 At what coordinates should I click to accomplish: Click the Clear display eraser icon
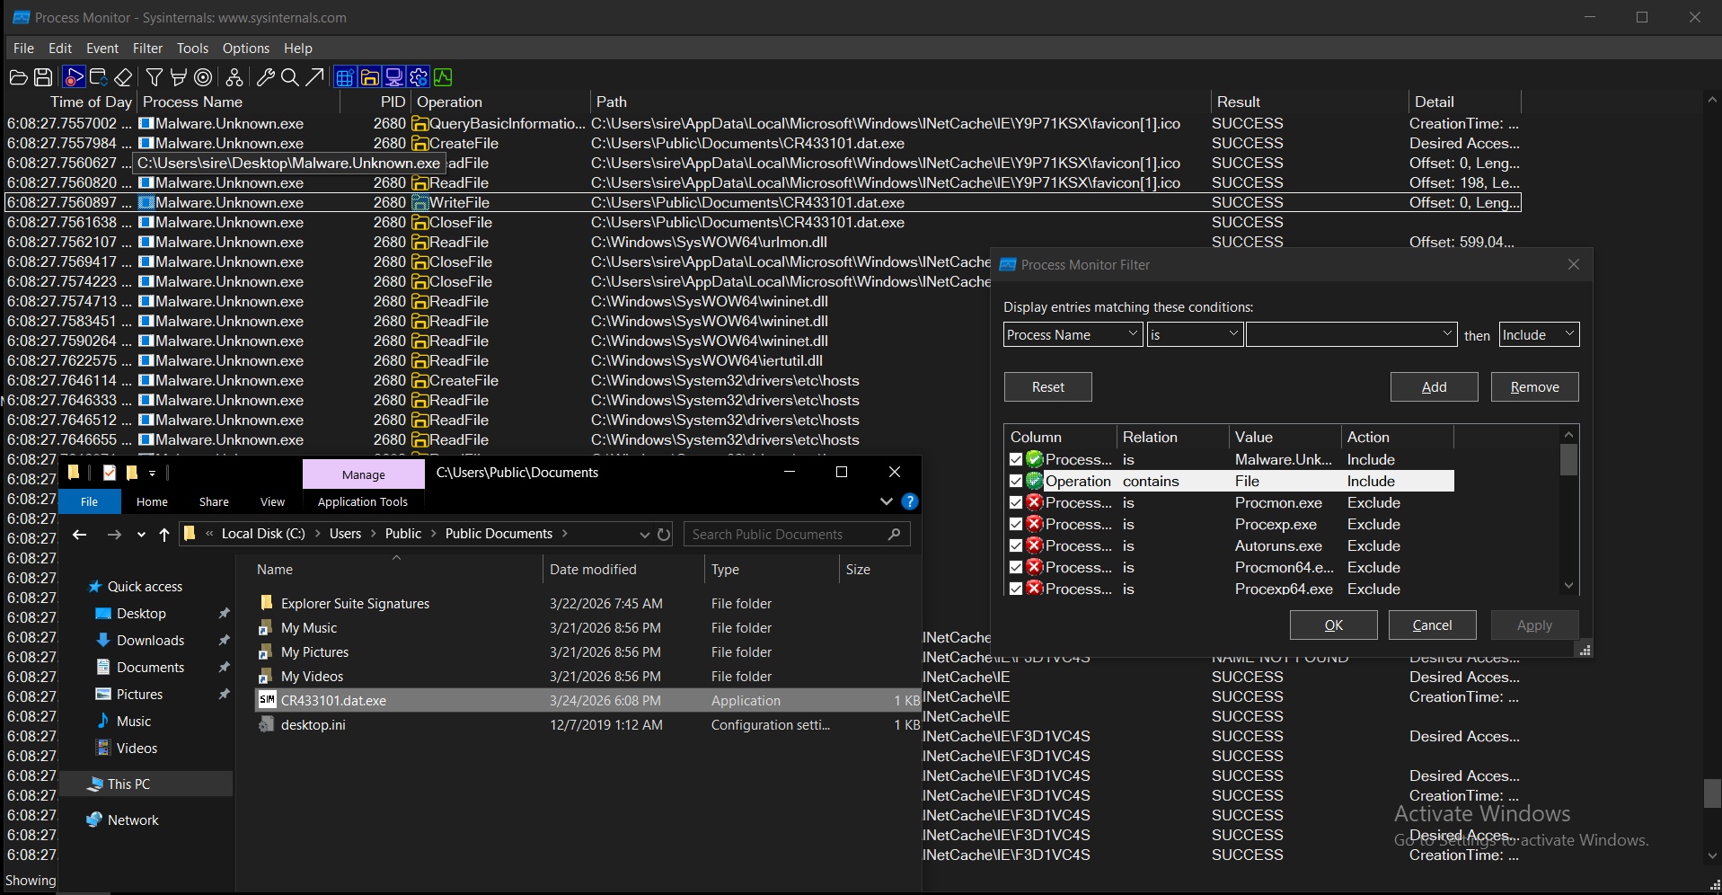click(x=124, y=77)
